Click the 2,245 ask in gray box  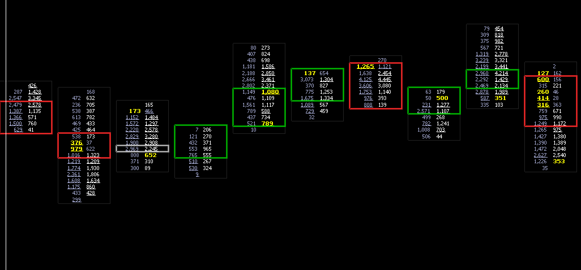151,149
